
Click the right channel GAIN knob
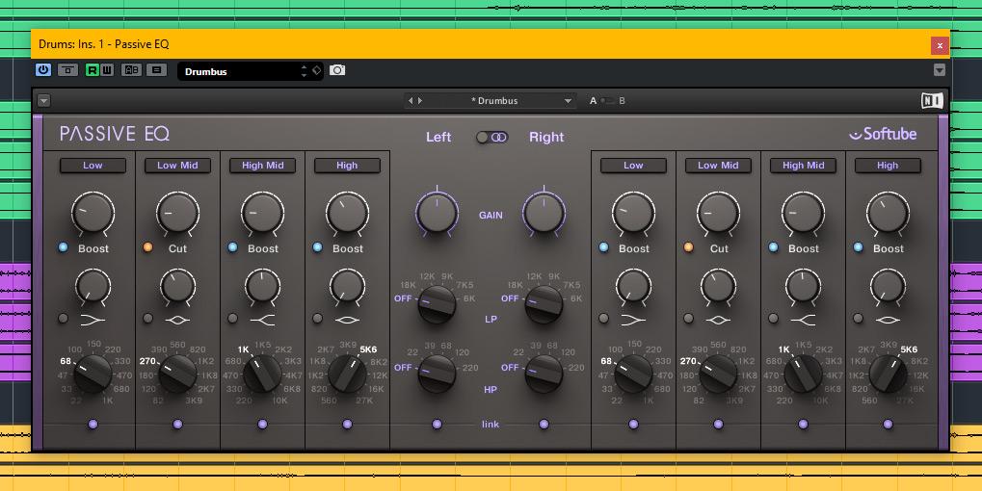tap(544, 213)
